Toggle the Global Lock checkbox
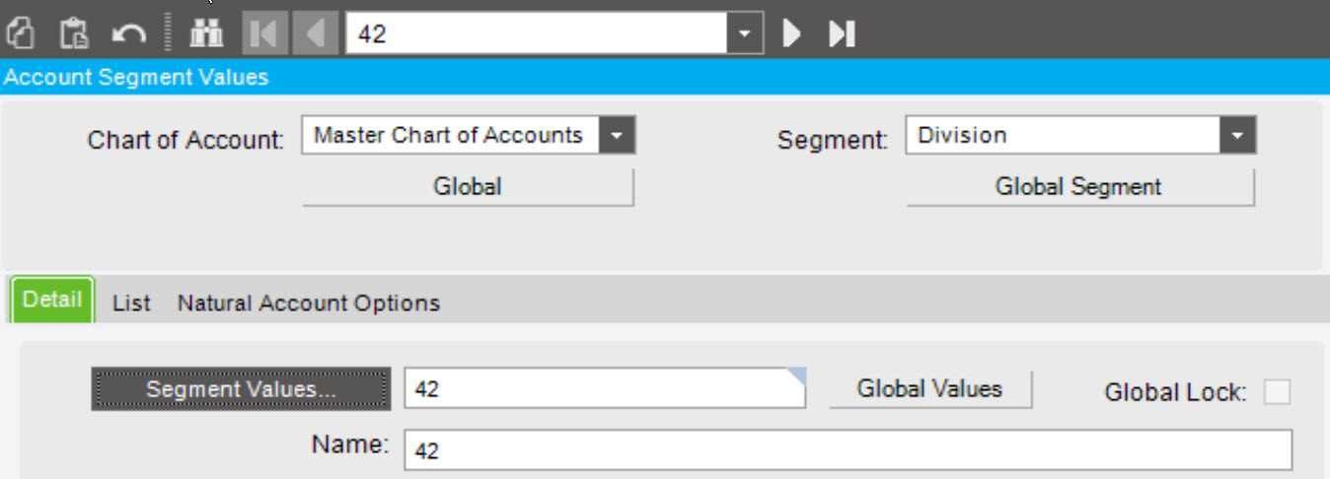Image resolution: width=1330 pixels, height=479 pixels. point(1278,392)
